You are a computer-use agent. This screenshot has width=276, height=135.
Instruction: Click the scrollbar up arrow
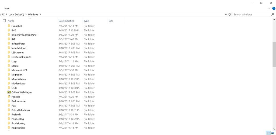(x=274, y=19)
